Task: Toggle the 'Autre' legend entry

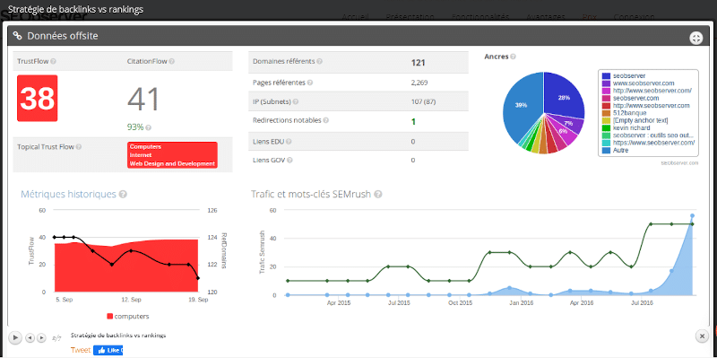Action: click(x=616, y=150)
